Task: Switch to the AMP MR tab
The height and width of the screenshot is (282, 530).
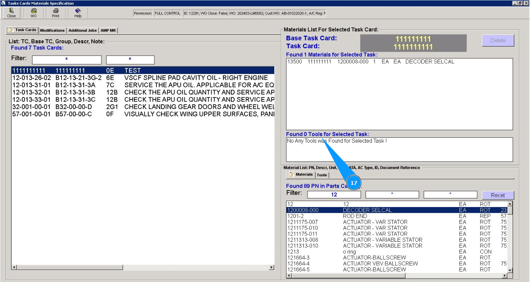Action: point(108,30)
